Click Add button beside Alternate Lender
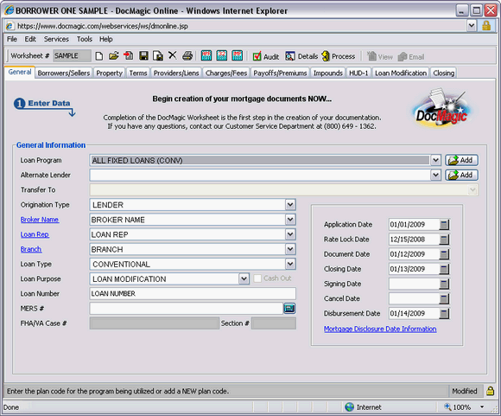The height and width of the screenshot is (416, 501). [x=461, y=175]
